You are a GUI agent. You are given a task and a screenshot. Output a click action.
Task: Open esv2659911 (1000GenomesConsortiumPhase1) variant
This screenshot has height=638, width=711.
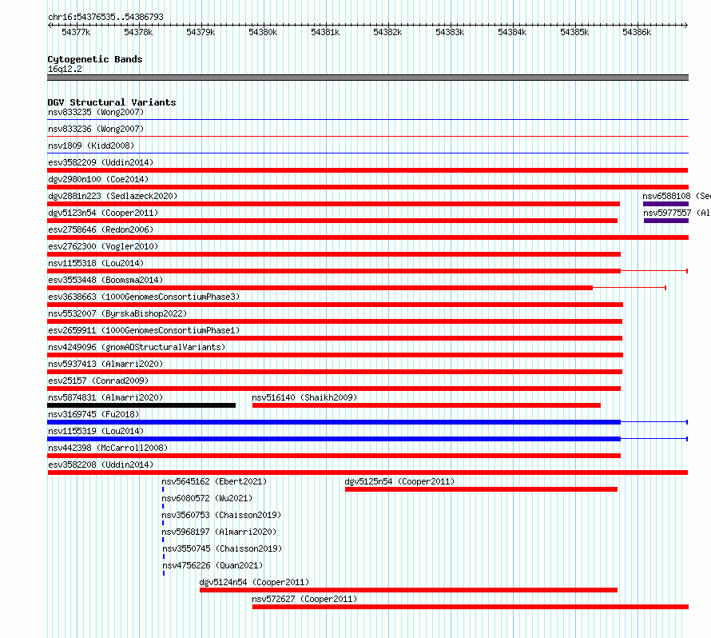pyautogui.click(x=144, y=330)
